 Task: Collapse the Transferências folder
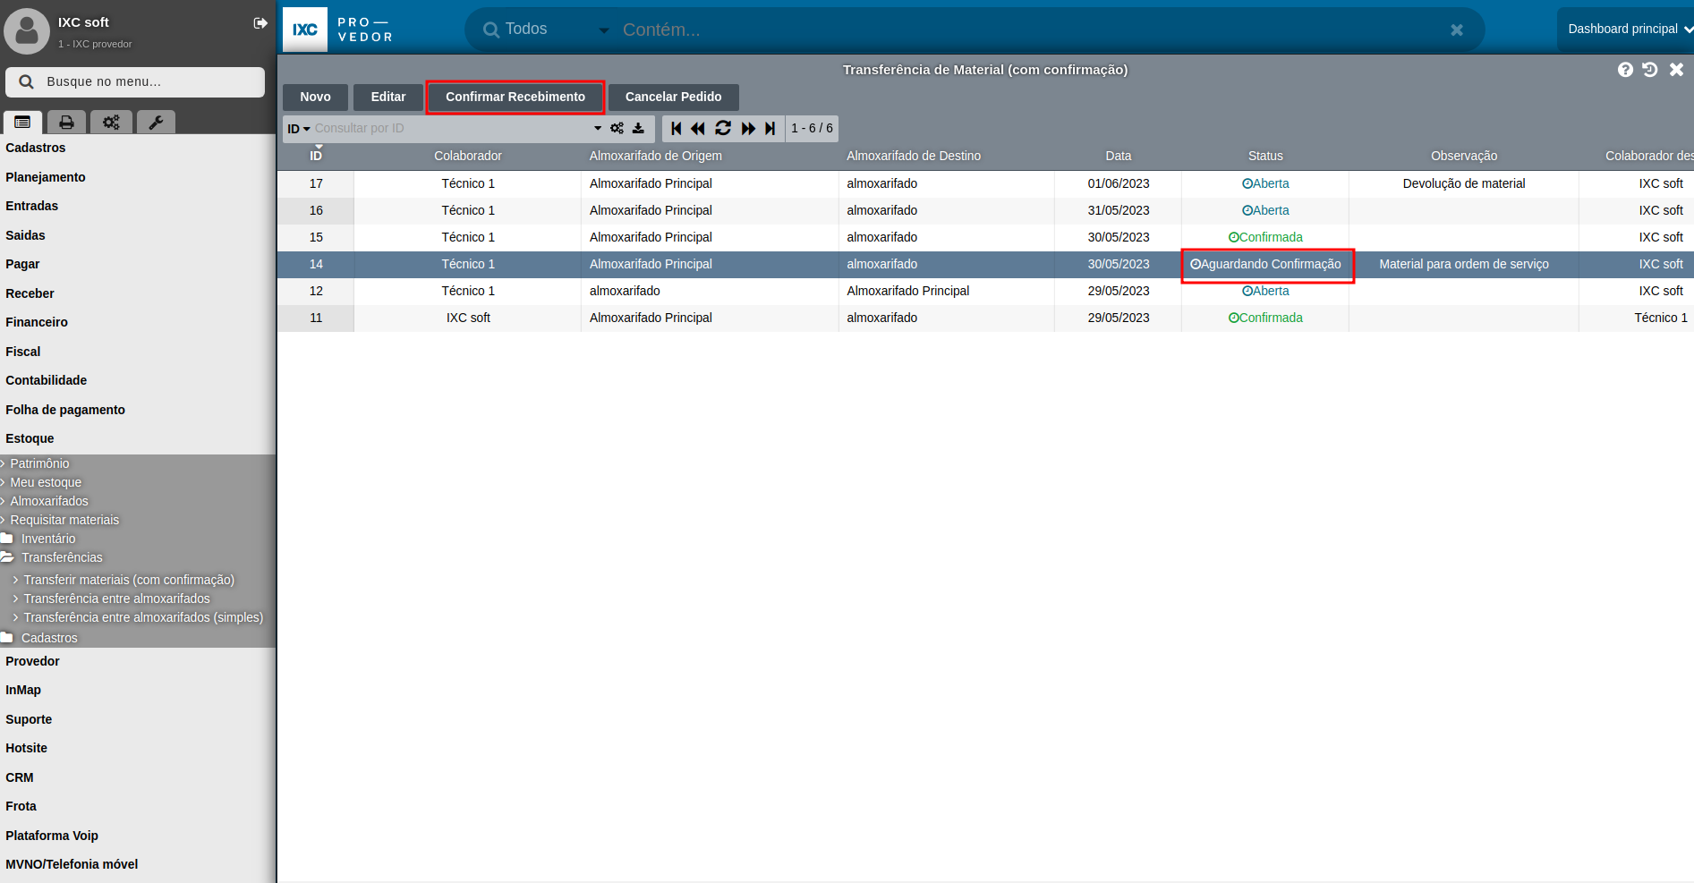point(61,557)
